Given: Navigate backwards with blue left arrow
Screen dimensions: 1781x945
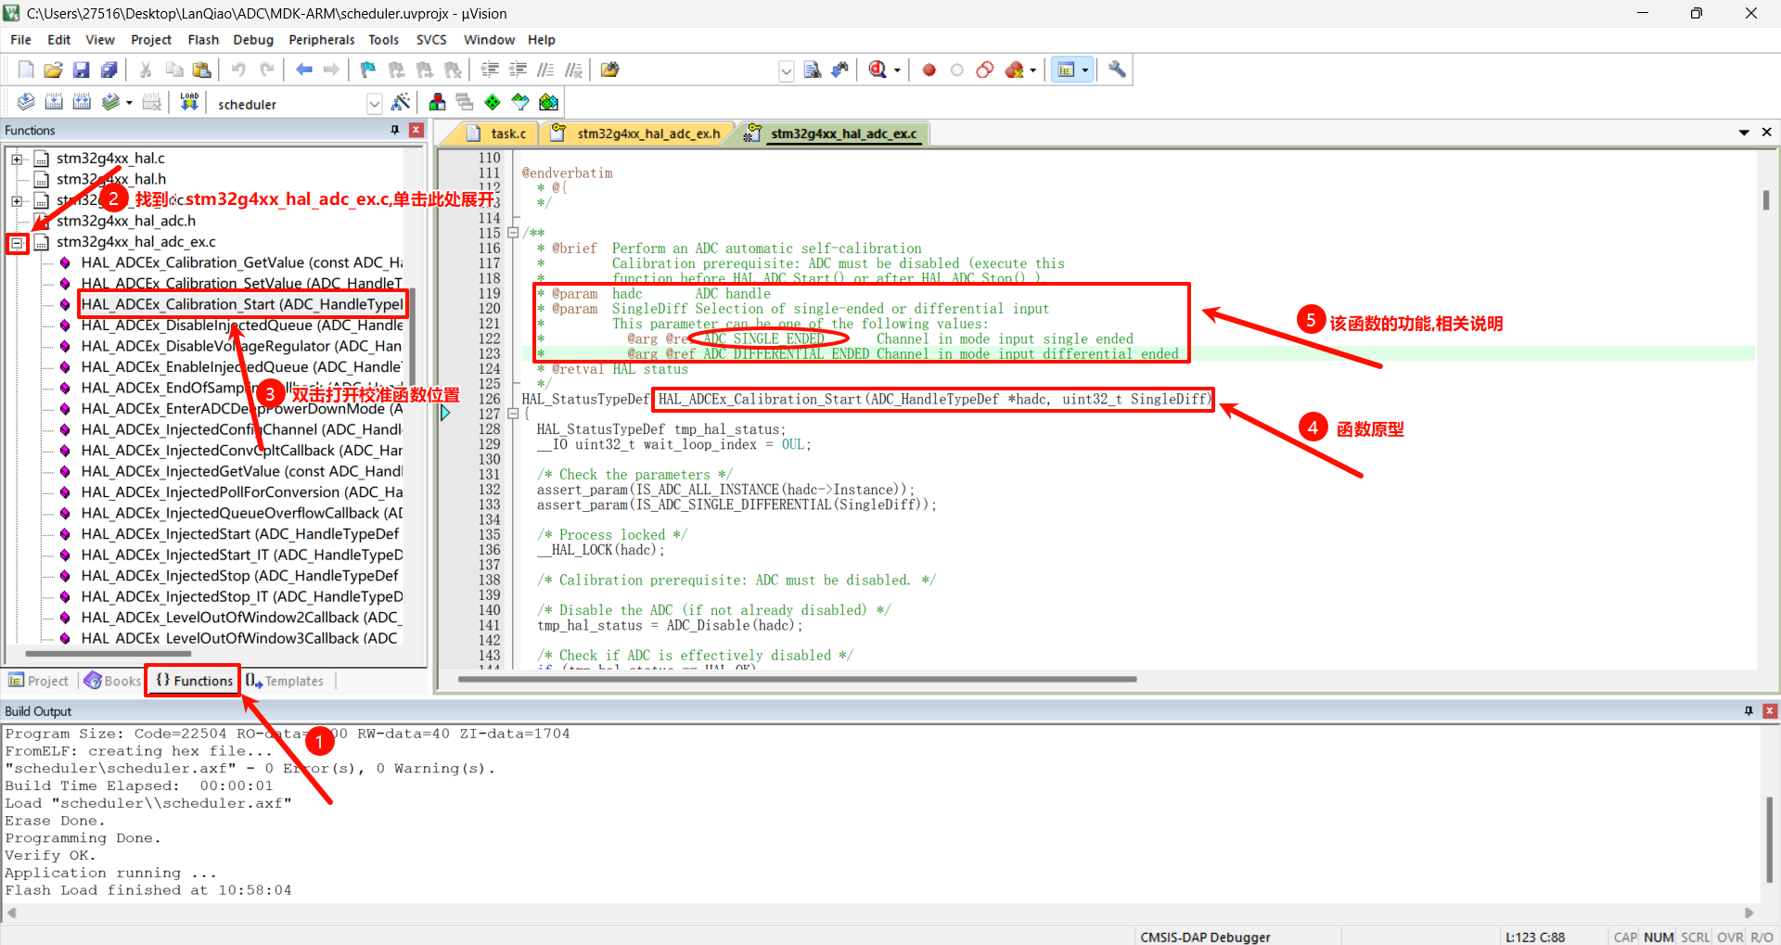Looking at the screenshot, I should tap(303, 70).
